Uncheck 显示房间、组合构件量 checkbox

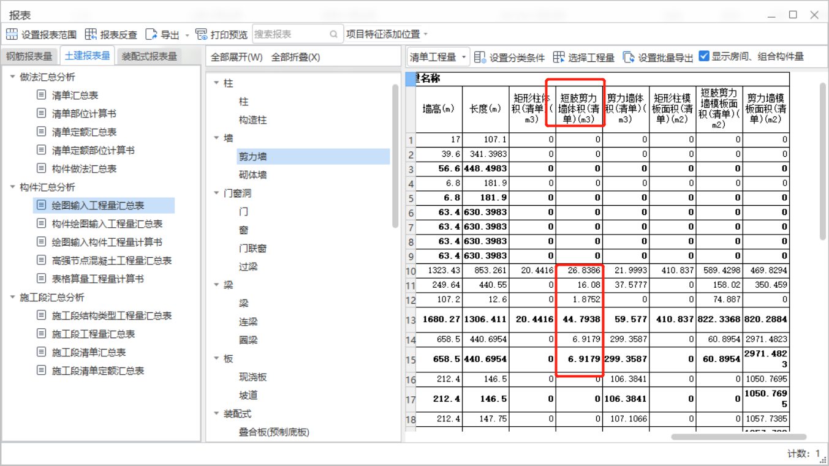pyautogui.click(x=704, y=56)
